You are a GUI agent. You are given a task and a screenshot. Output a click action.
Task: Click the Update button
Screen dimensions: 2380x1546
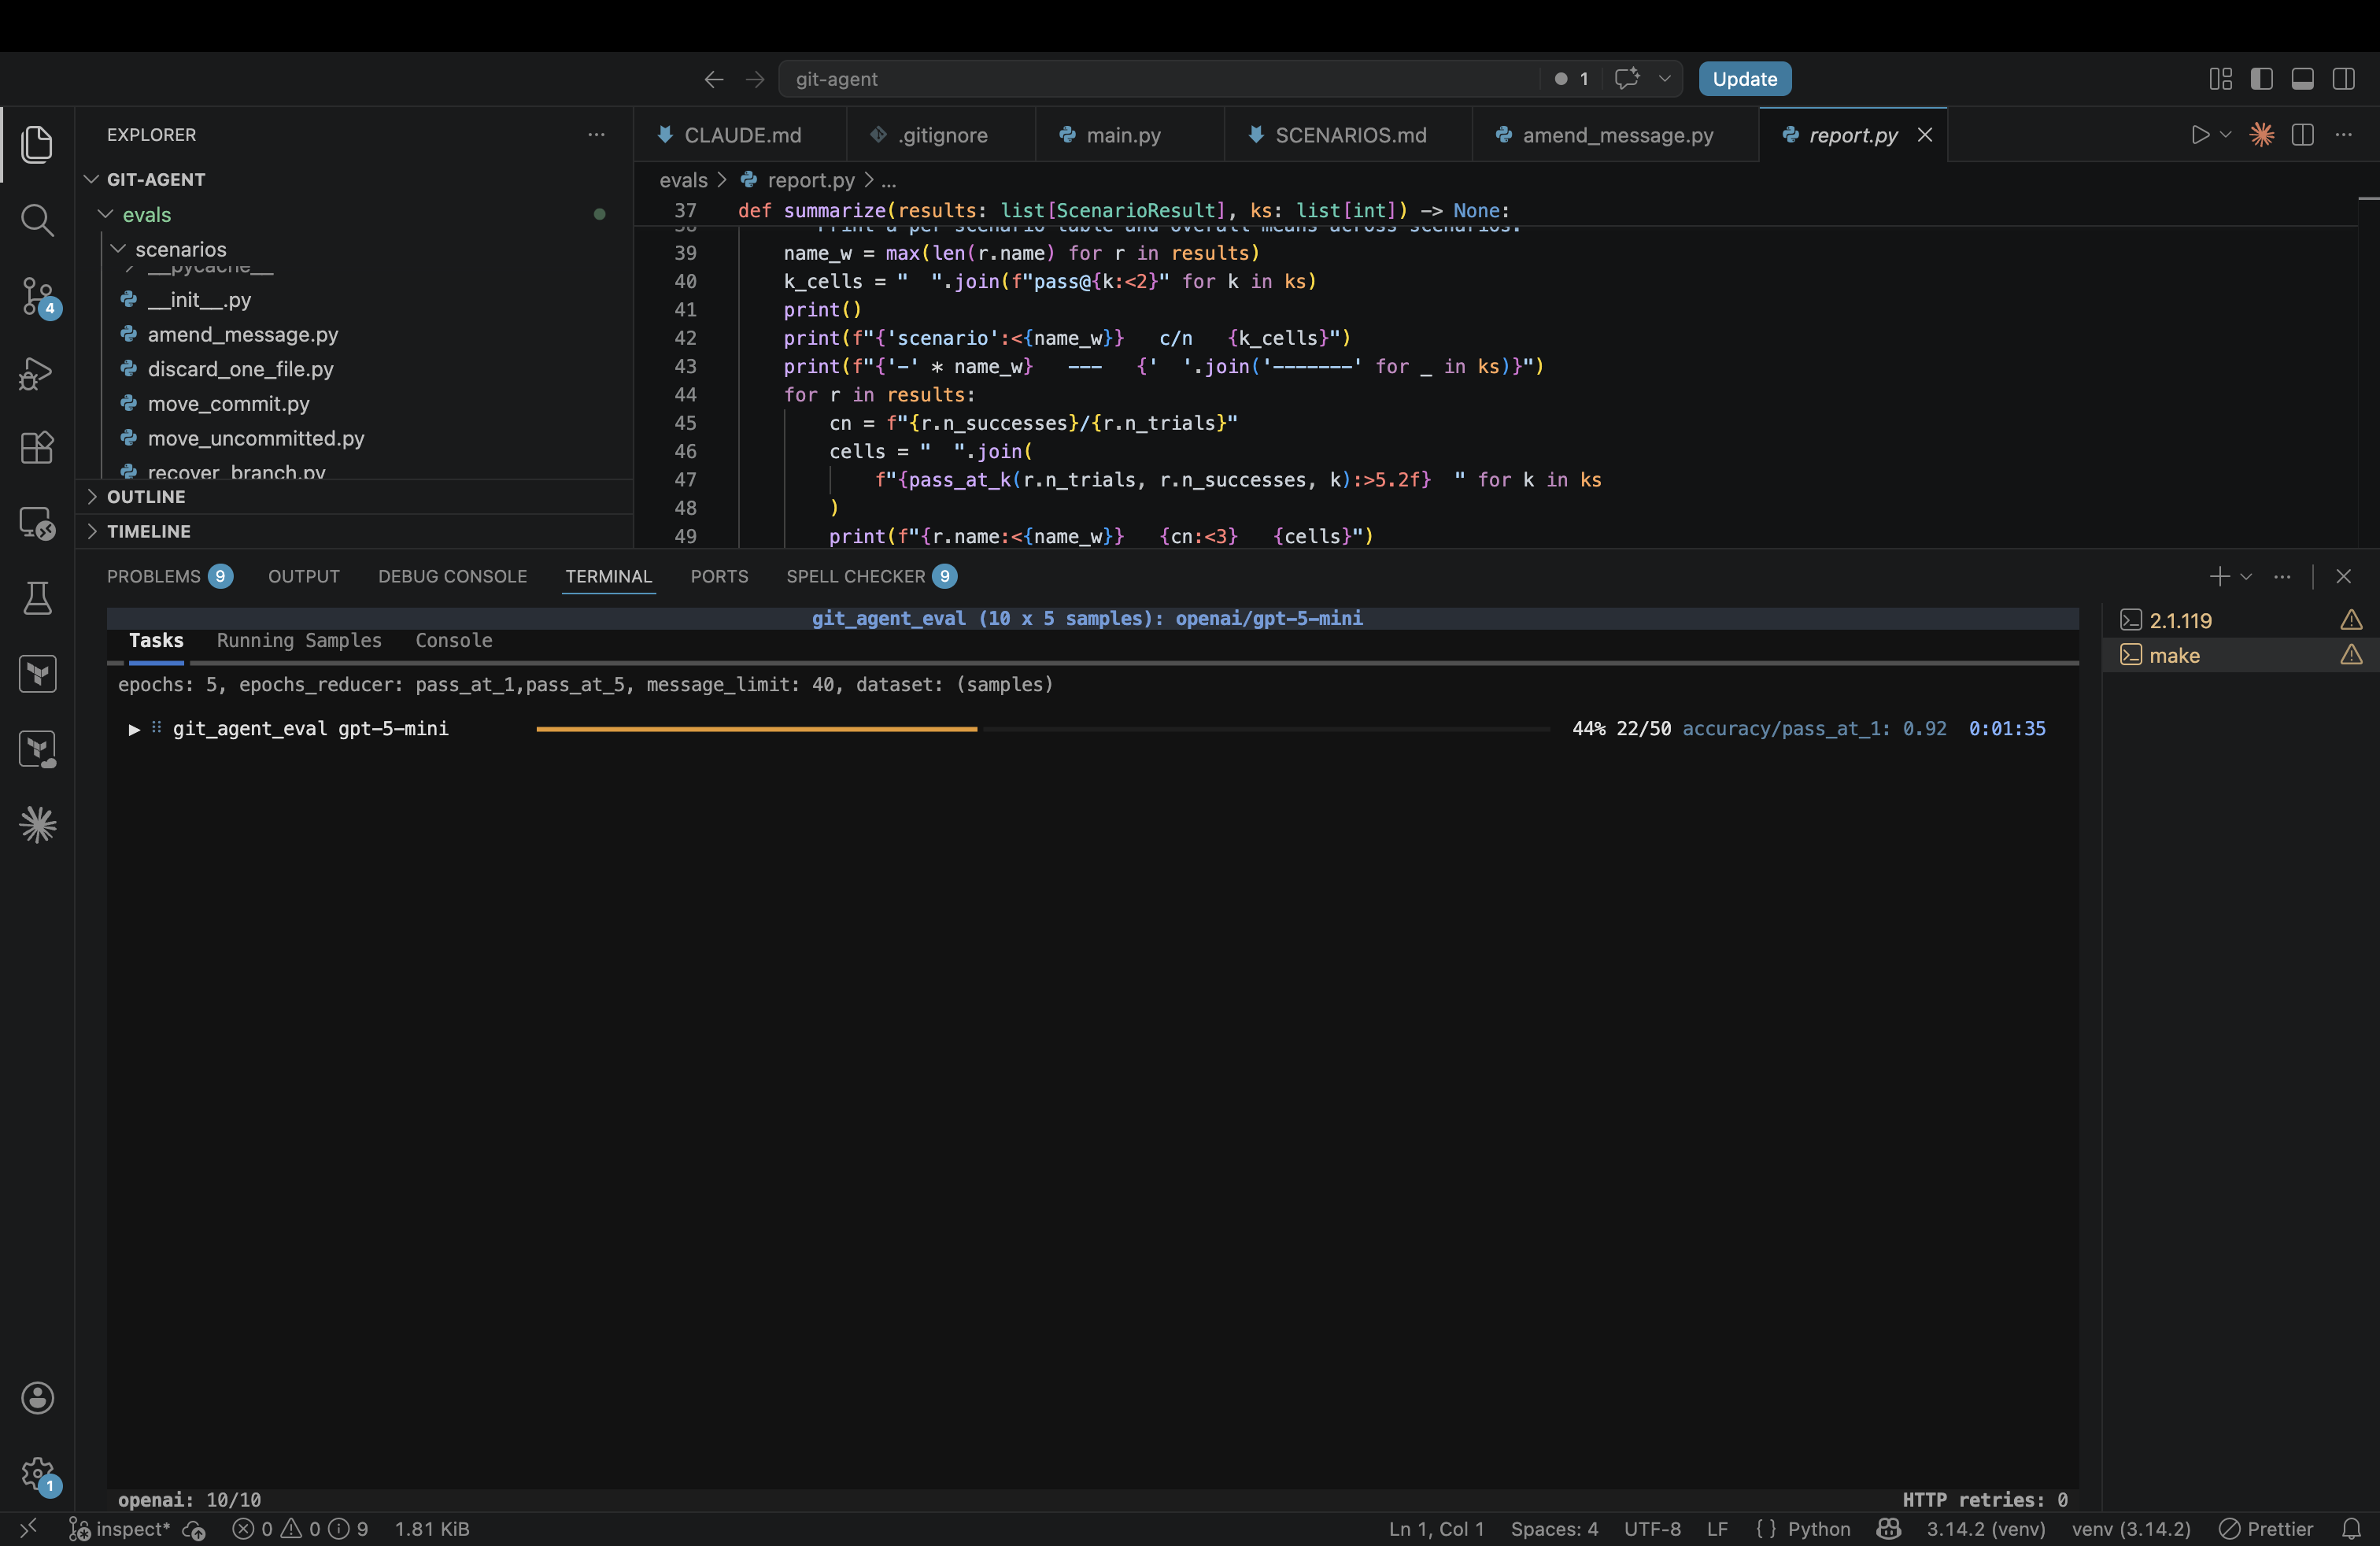pos(1744,79)
